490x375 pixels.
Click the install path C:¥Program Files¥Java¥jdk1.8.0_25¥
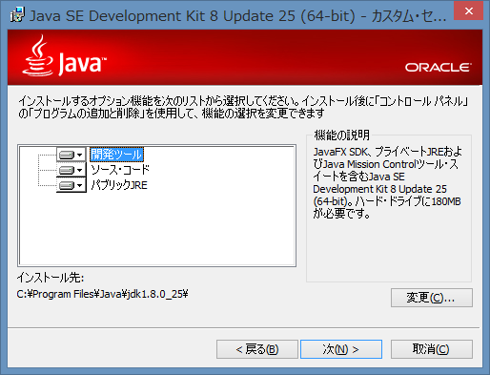tap(102, 294)
